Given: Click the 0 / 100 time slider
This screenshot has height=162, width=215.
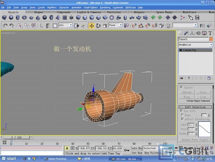Looking at the screenshot, I should pos(16,137).
